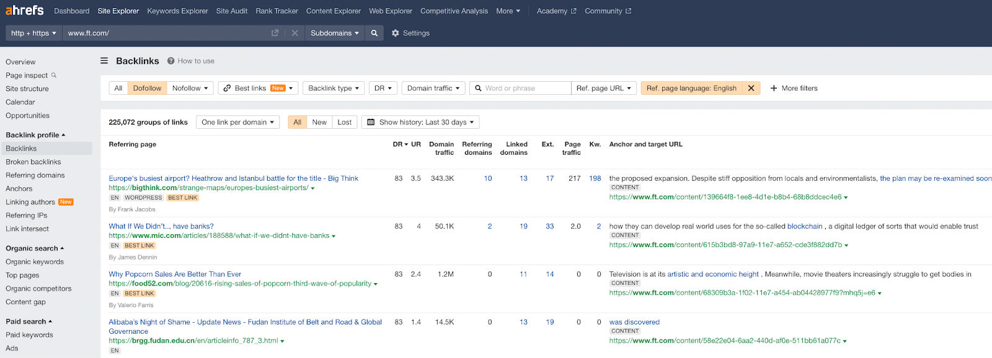This screenshot has width=992, height=358.
Task: Toggle the hamburger sidebar menu icon
Action: [104, 61]
